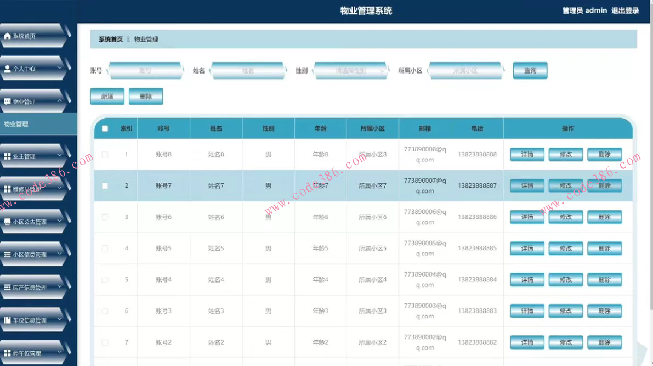The height and width of the screenshot is (366, 653).
Task: Select the person icon on 个人中心
Action: (7, 68)
